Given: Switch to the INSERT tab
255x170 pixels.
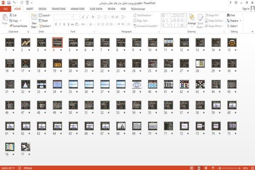Looking at the screenshot, I should tap(30, 9).
